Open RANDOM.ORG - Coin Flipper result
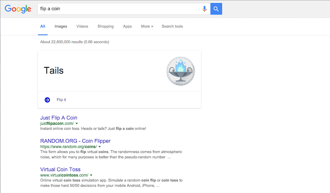 [75, 141]
